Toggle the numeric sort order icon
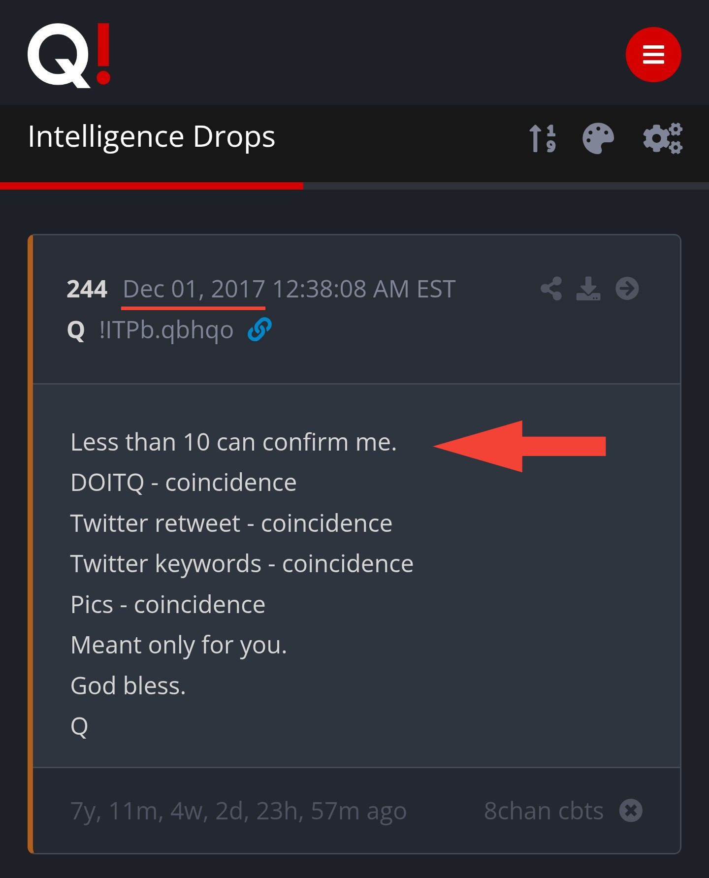709x878 pixels. click(x=543, y=138)
